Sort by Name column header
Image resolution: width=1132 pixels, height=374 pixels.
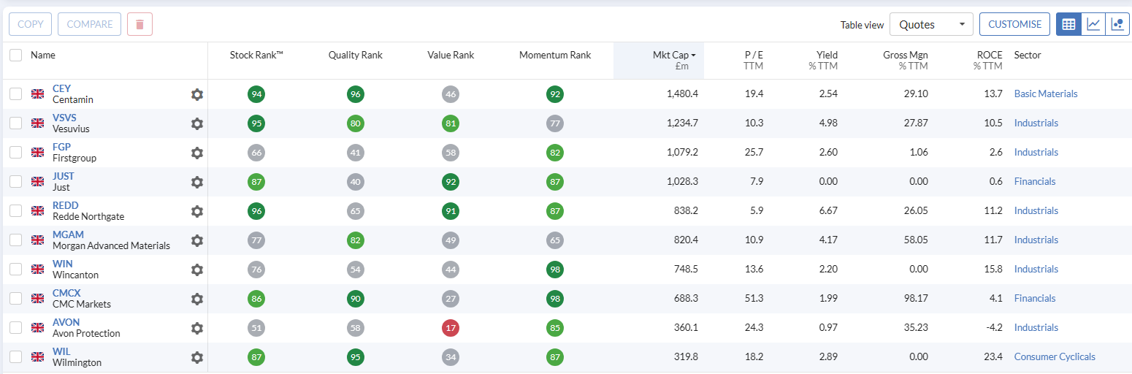pos(43,55)
